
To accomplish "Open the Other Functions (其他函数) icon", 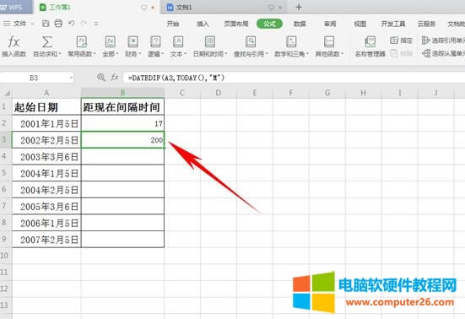I will pyautogui.click(x=329, y=42).
